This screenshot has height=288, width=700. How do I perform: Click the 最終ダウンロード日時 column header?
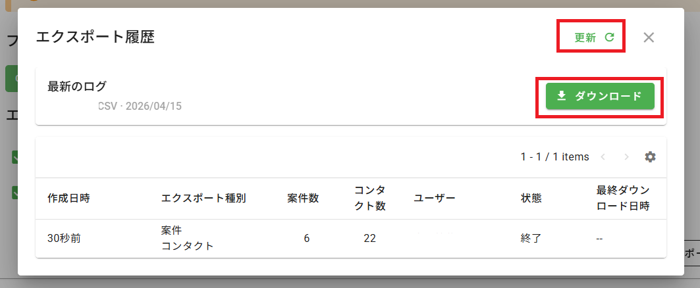(623, 198)
